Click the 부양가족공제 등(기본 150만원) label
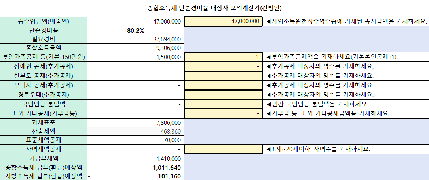429x180 pixels. coord(44,57)
